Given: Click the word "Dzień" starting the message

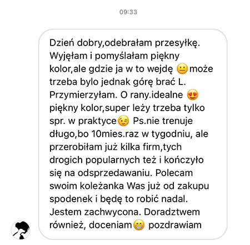Looking at the screenshot, I should coord(62,43).
